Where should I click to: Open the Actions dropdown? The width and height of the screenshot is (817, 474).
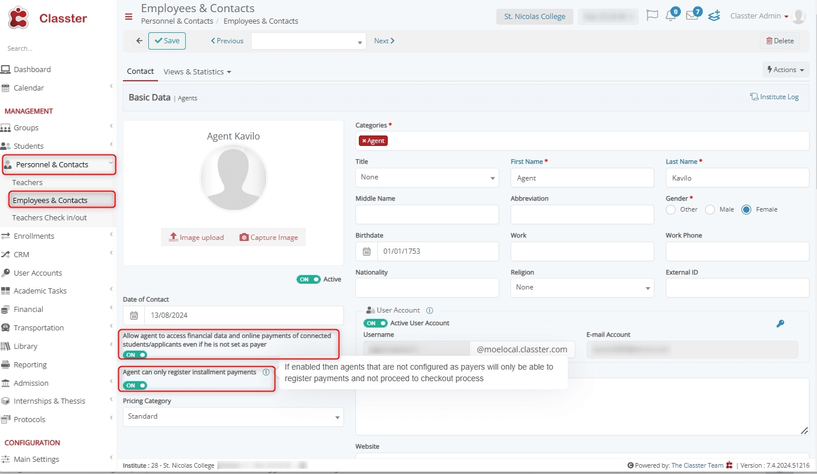click(x=785, y=70)
